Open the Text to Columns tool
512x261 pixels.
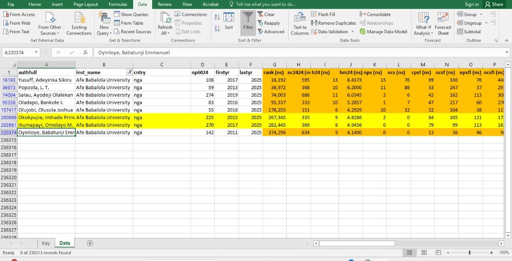pos(300,24)
